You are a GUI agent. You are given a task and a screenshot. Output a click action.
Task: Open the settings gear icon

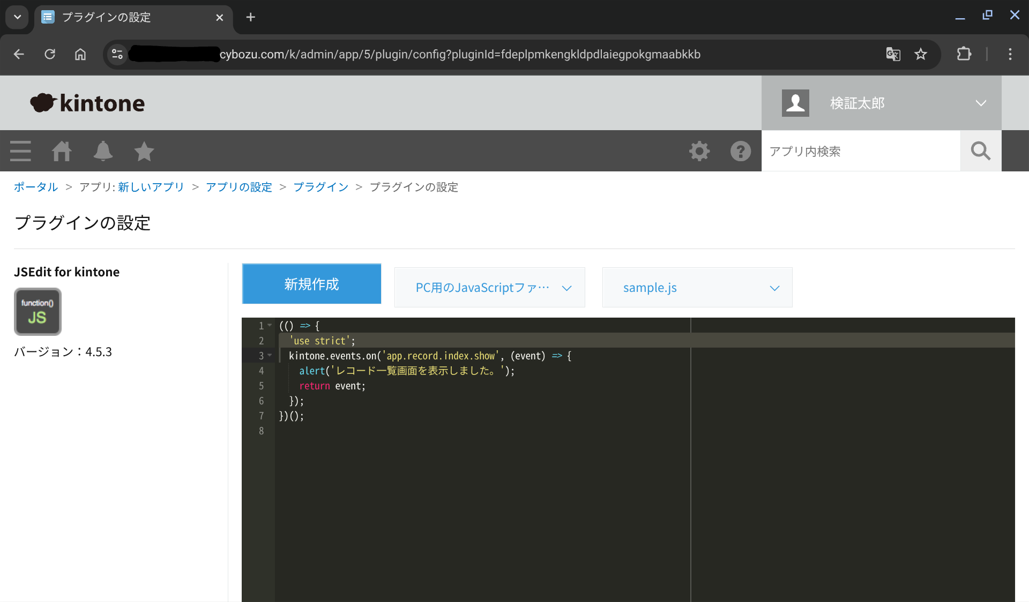click(x=699, y=151)
